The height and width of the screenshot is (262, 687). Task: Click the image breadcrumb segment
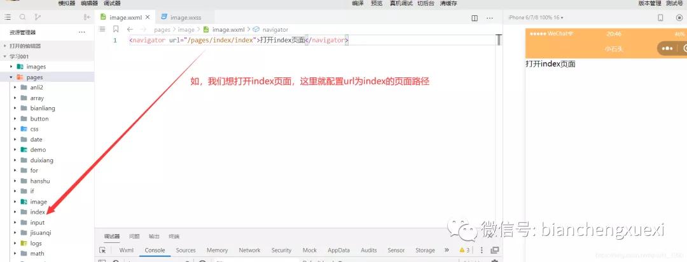186,30
